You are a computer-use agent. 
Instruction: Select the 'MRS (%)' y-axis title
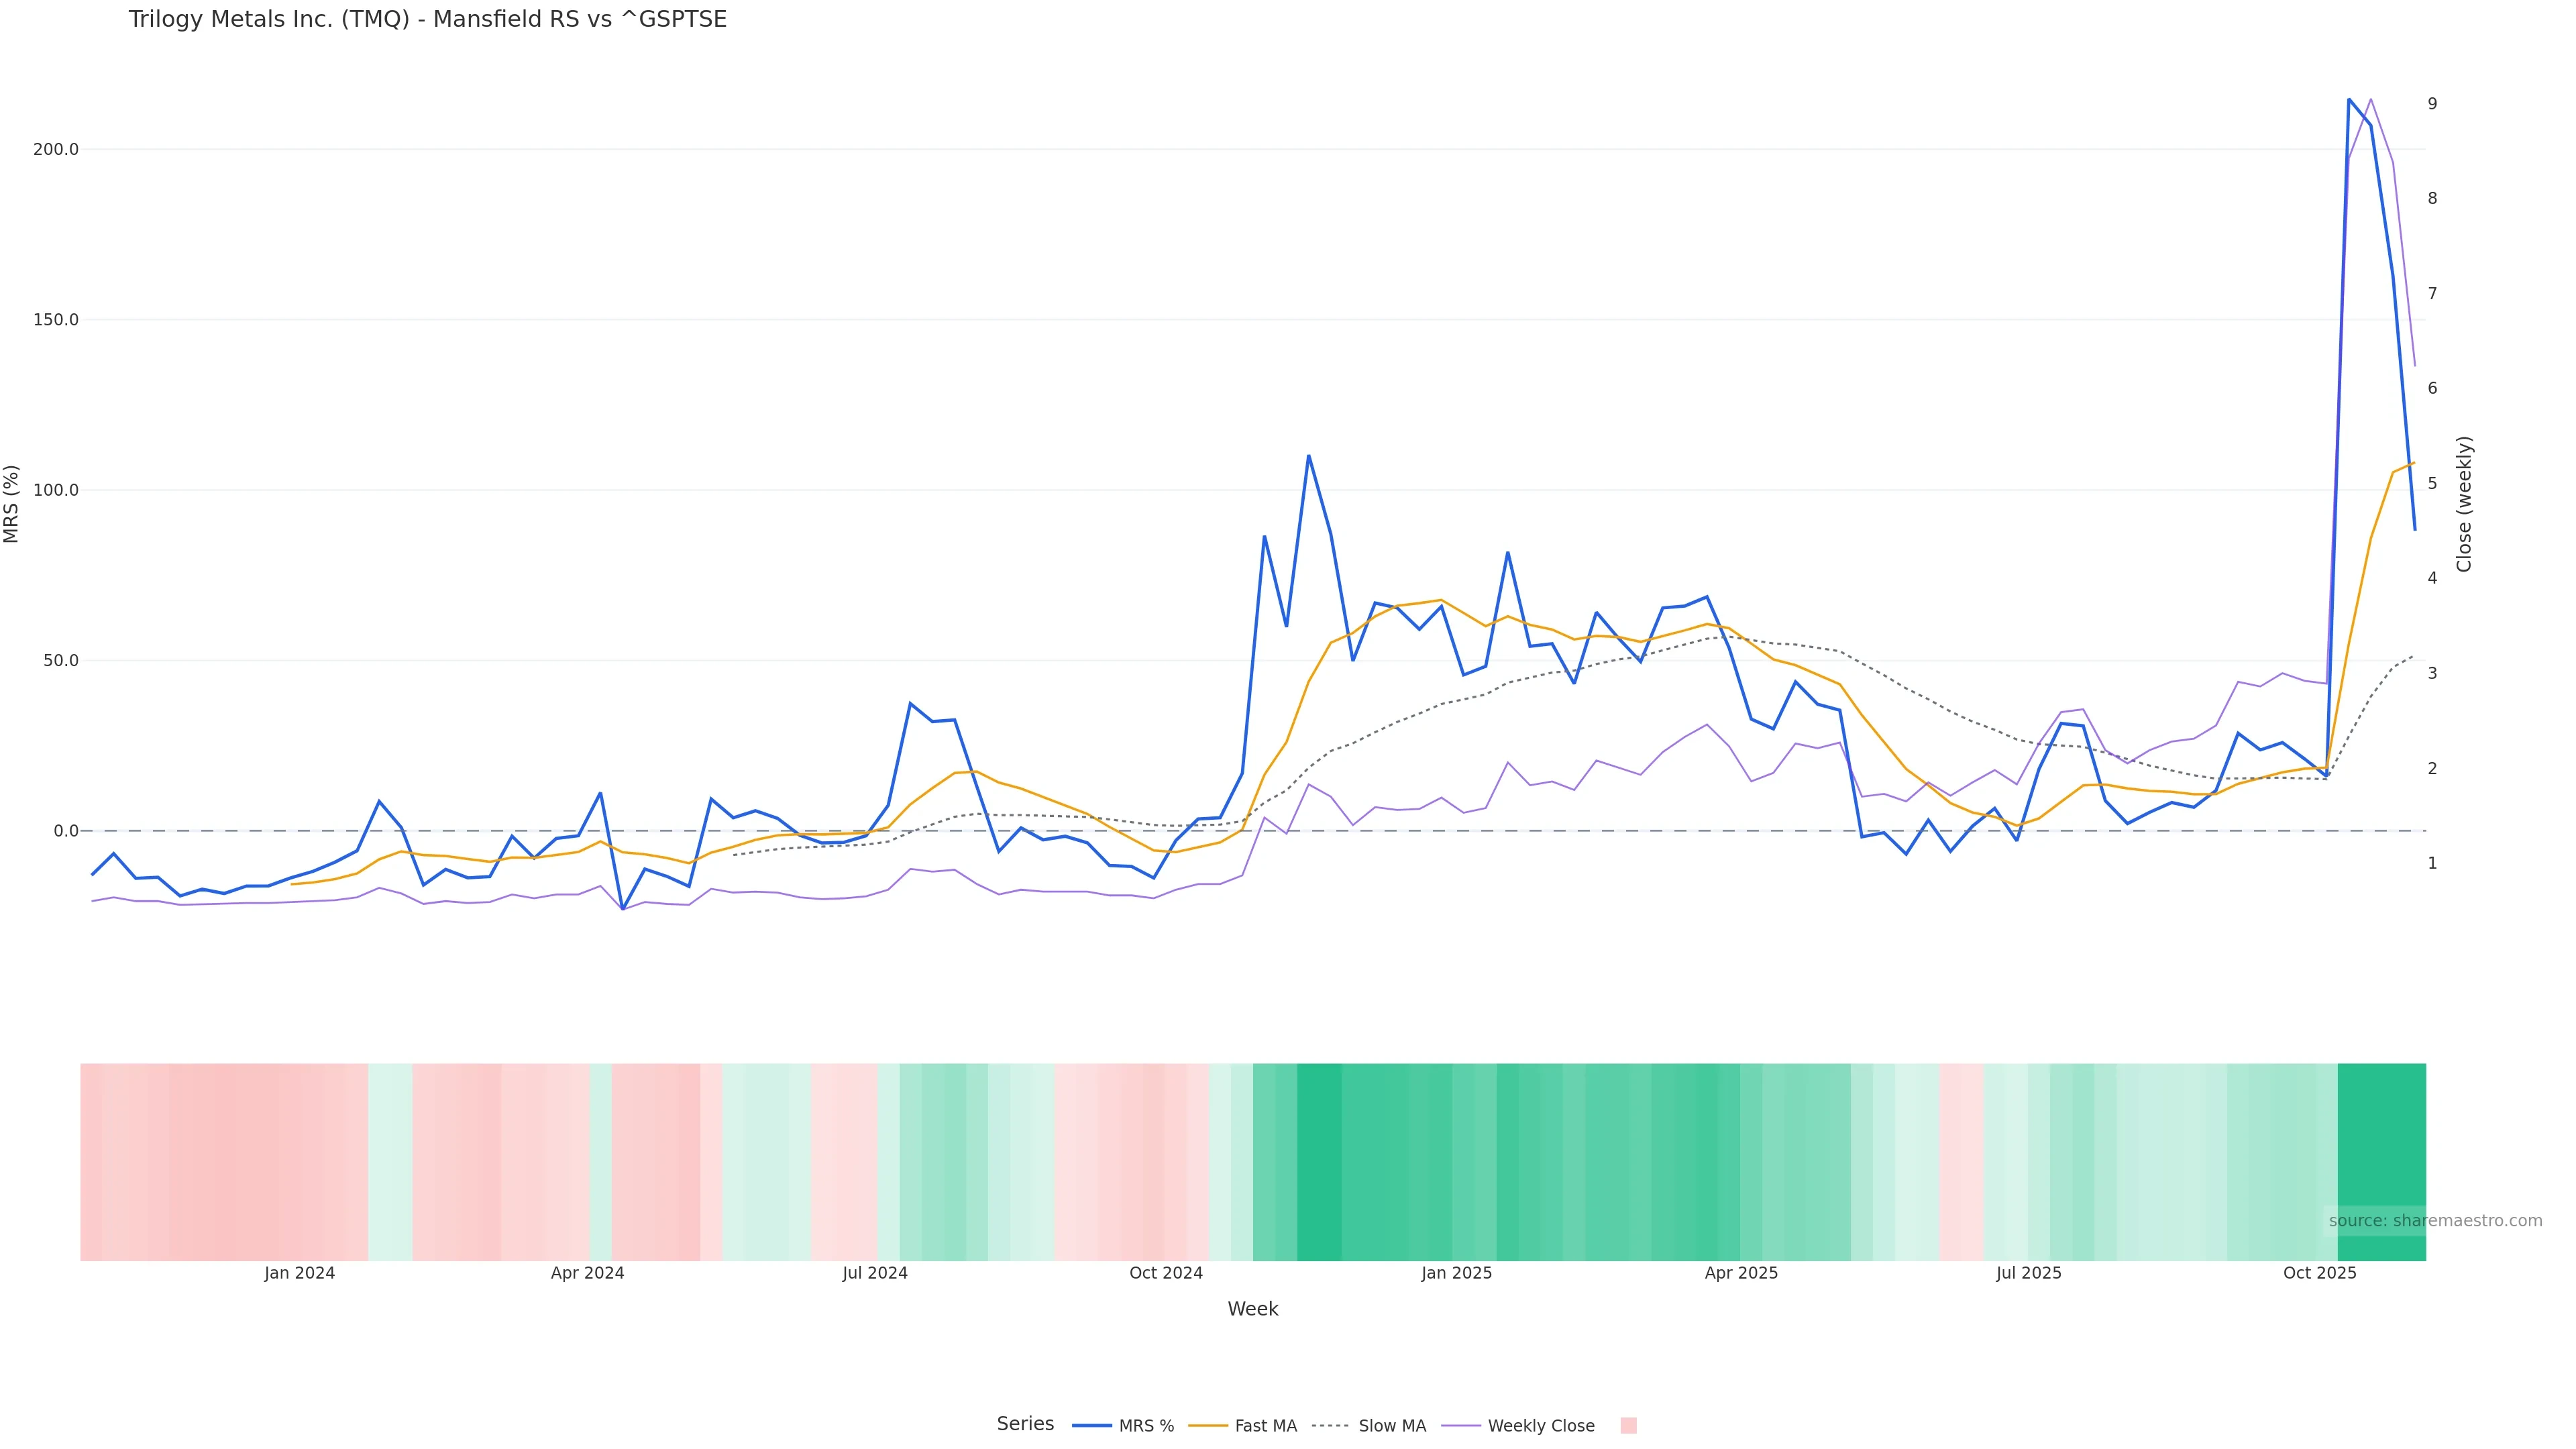click(12, 504)
